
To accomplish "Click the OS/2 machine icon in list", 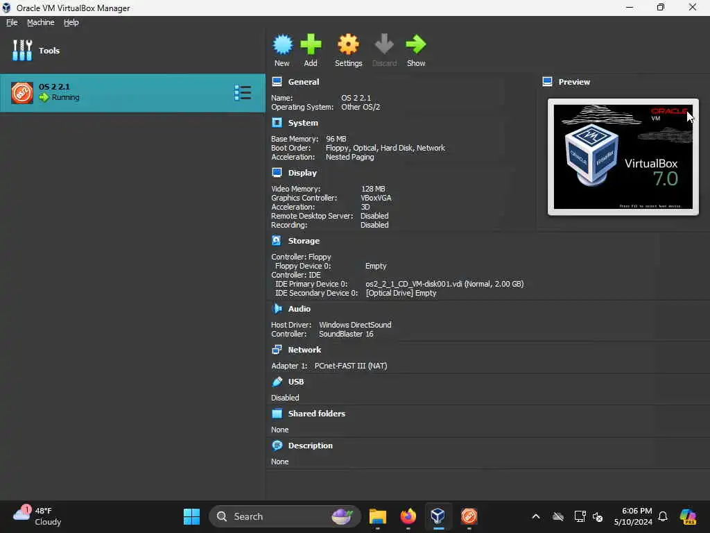I will tap(22, 93).
